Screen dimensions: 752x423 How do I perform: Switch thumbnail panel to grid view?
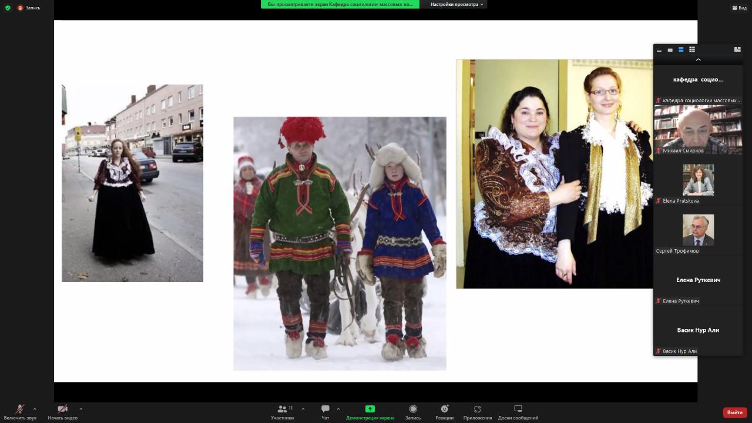click(x=692, y=50)
